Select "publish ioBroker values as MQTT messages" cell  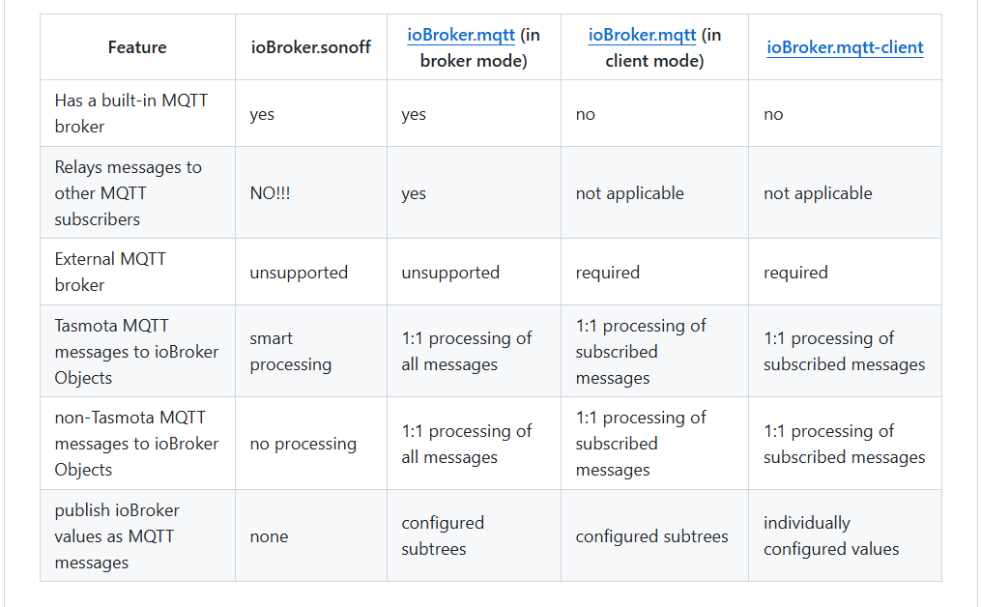coord(117,535)
